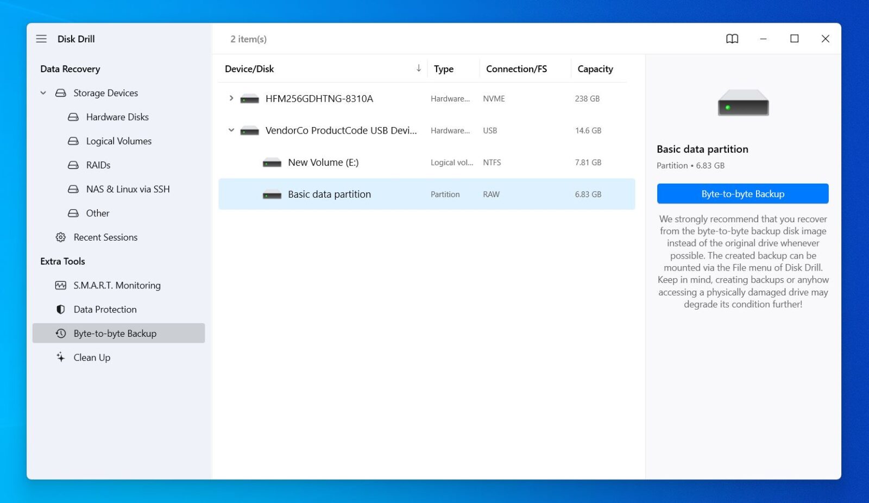Select the New Volume (E:) row
869x503 pixels.
click(324, 162)
